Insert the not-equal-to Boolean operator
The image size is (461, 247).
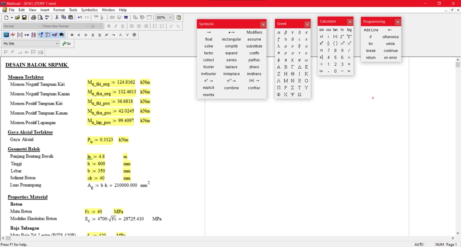pos(107,35)
